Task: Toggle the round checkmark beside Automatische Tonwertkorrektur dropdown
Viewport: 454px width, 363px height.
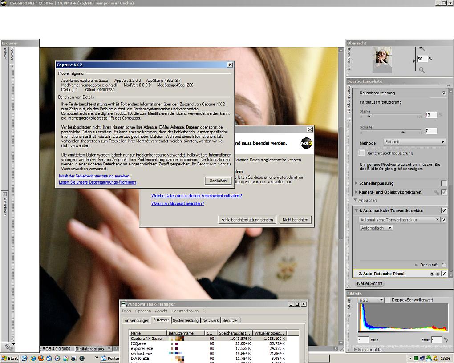Action: 444,220
